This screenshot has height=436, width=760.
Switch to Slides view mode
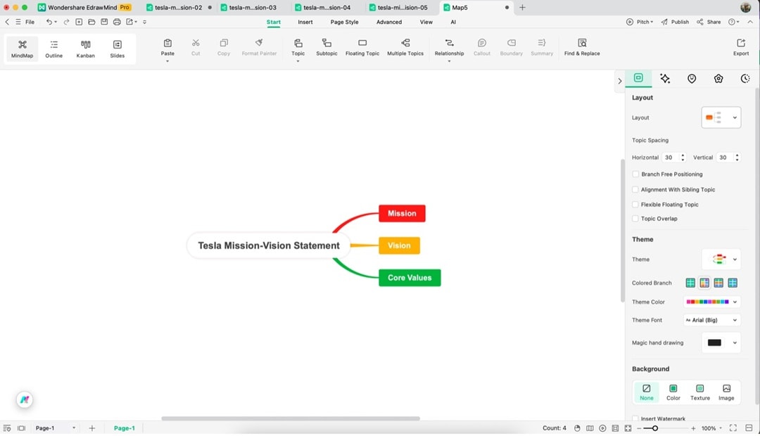[x=118, y=49]
